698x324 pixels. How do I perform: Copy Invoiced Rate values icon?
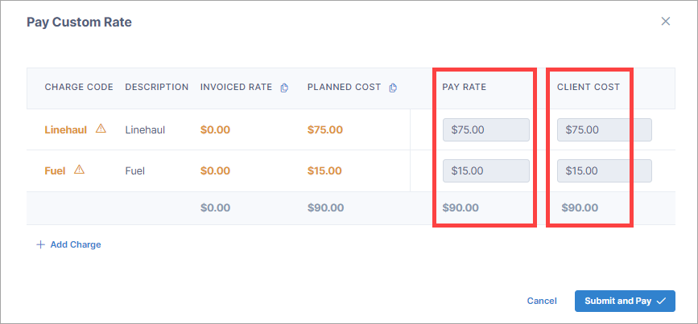pos(284,88)
